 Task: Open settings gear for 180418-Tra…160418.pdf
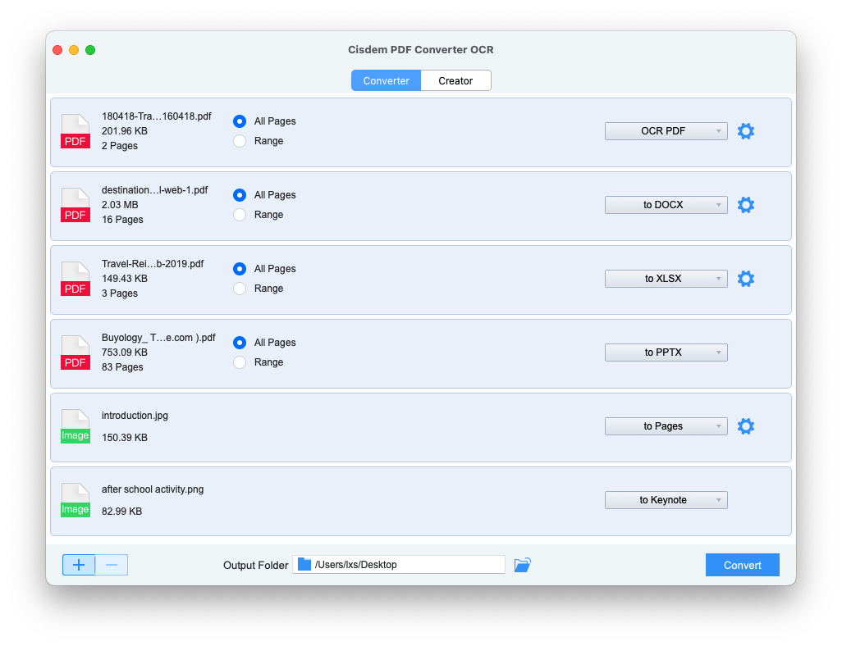745,131
